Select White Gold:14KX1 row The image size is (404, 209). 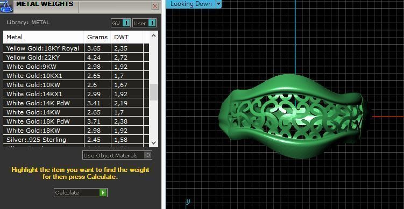(76, 94)
